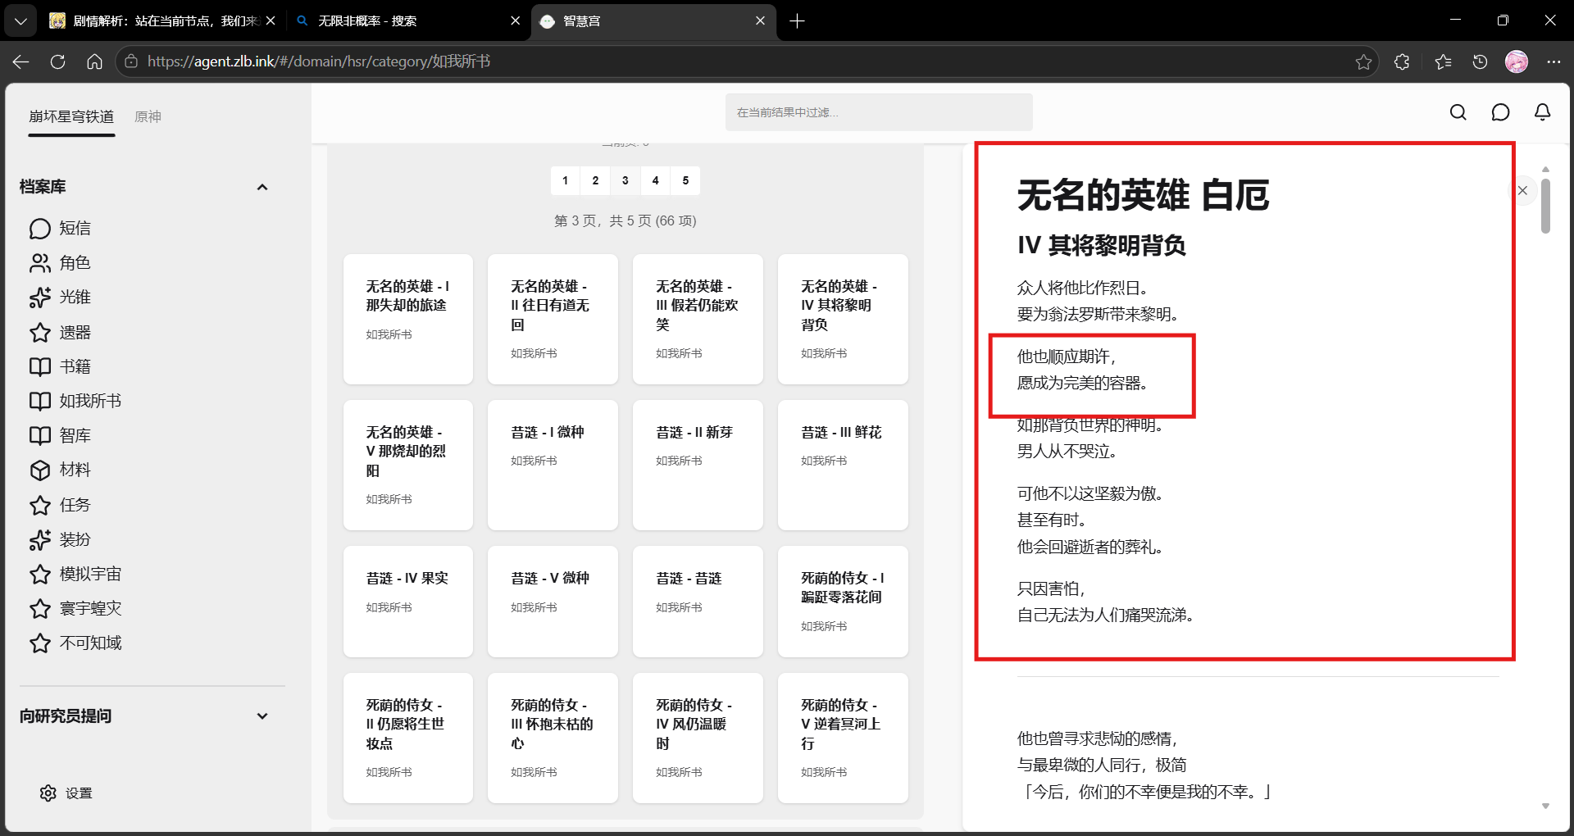This screenshot has height=836, width=1574.
Task: Go to page 2
Action: click(595, 180)
